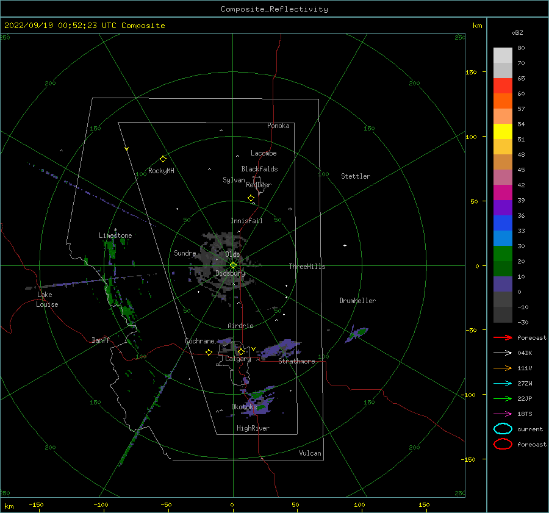Viewport: 549px width, 513px height.
Task: Click the cyan current ellipse icon
Action: pos(503,429)
